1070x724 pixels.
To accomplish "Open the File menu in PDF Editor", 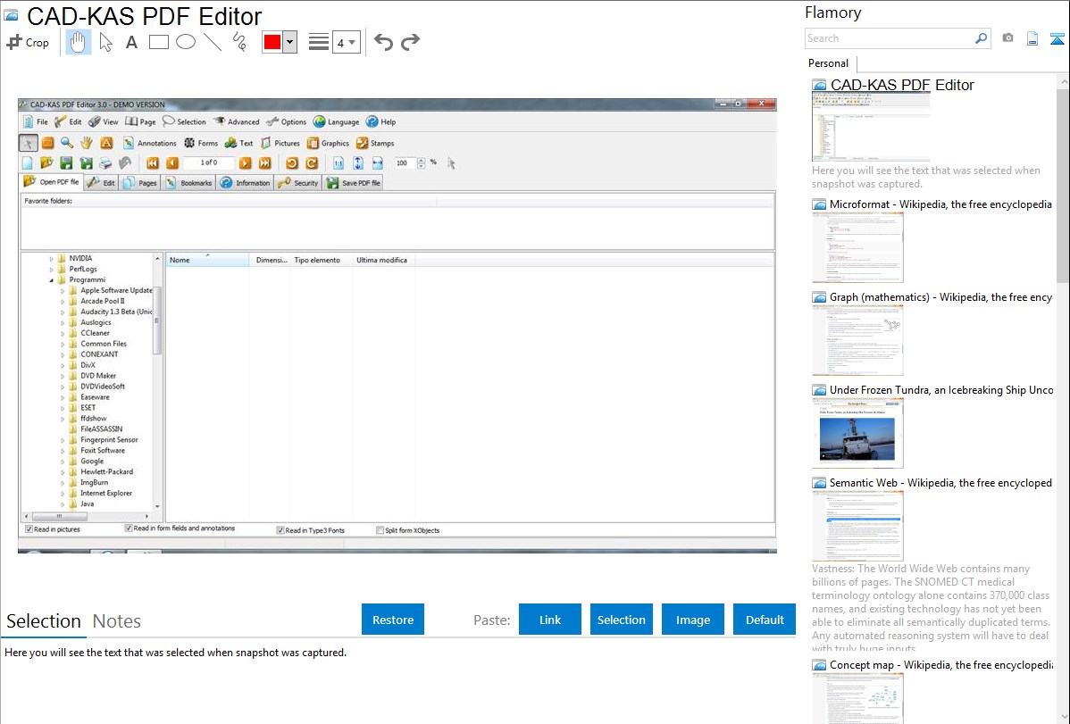I will pyautogui.click(x=36, y=122).
